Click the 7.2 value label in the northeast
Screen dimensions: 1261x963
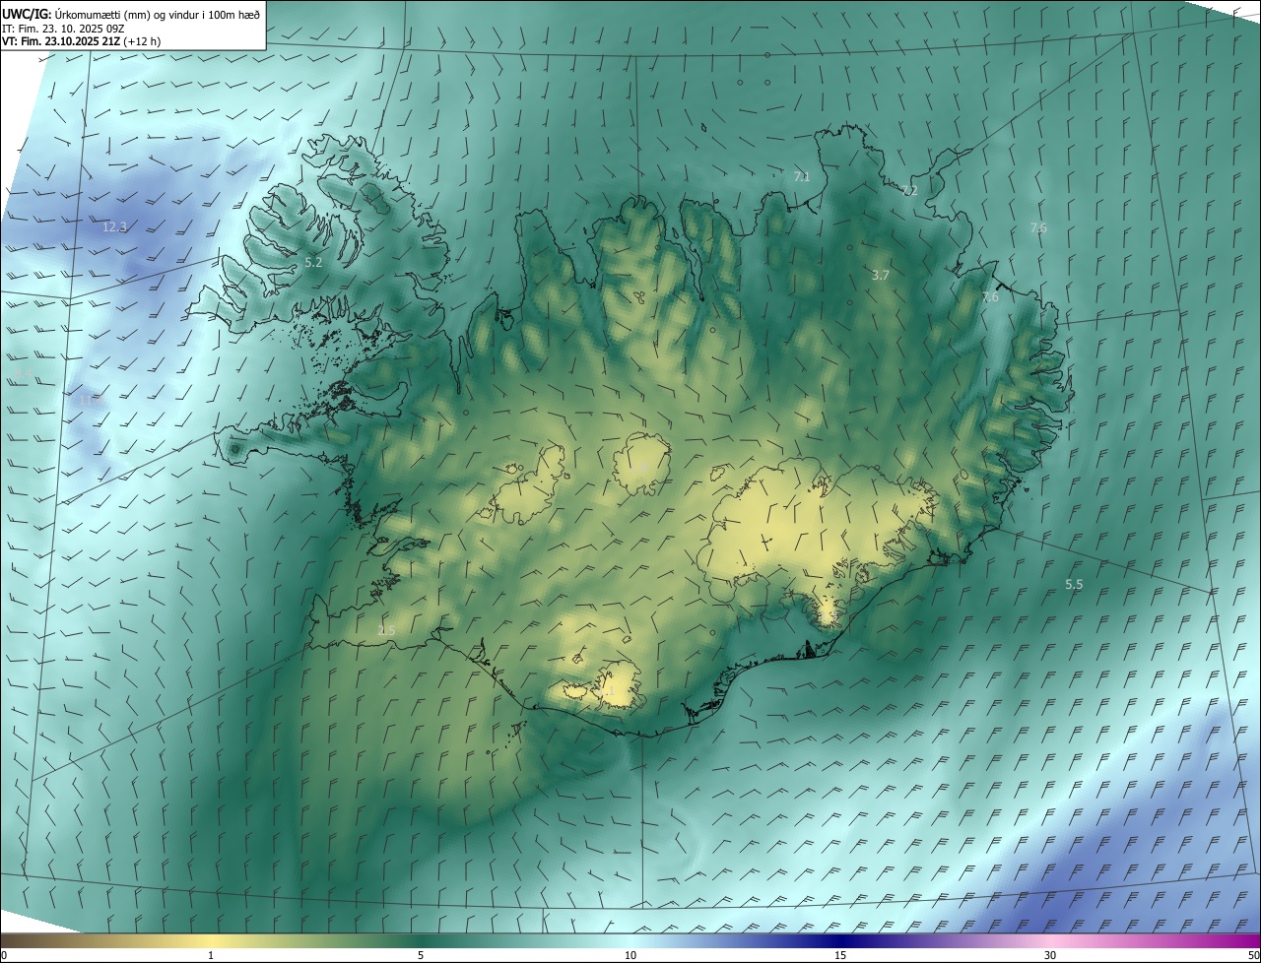[x=909, y=191]
